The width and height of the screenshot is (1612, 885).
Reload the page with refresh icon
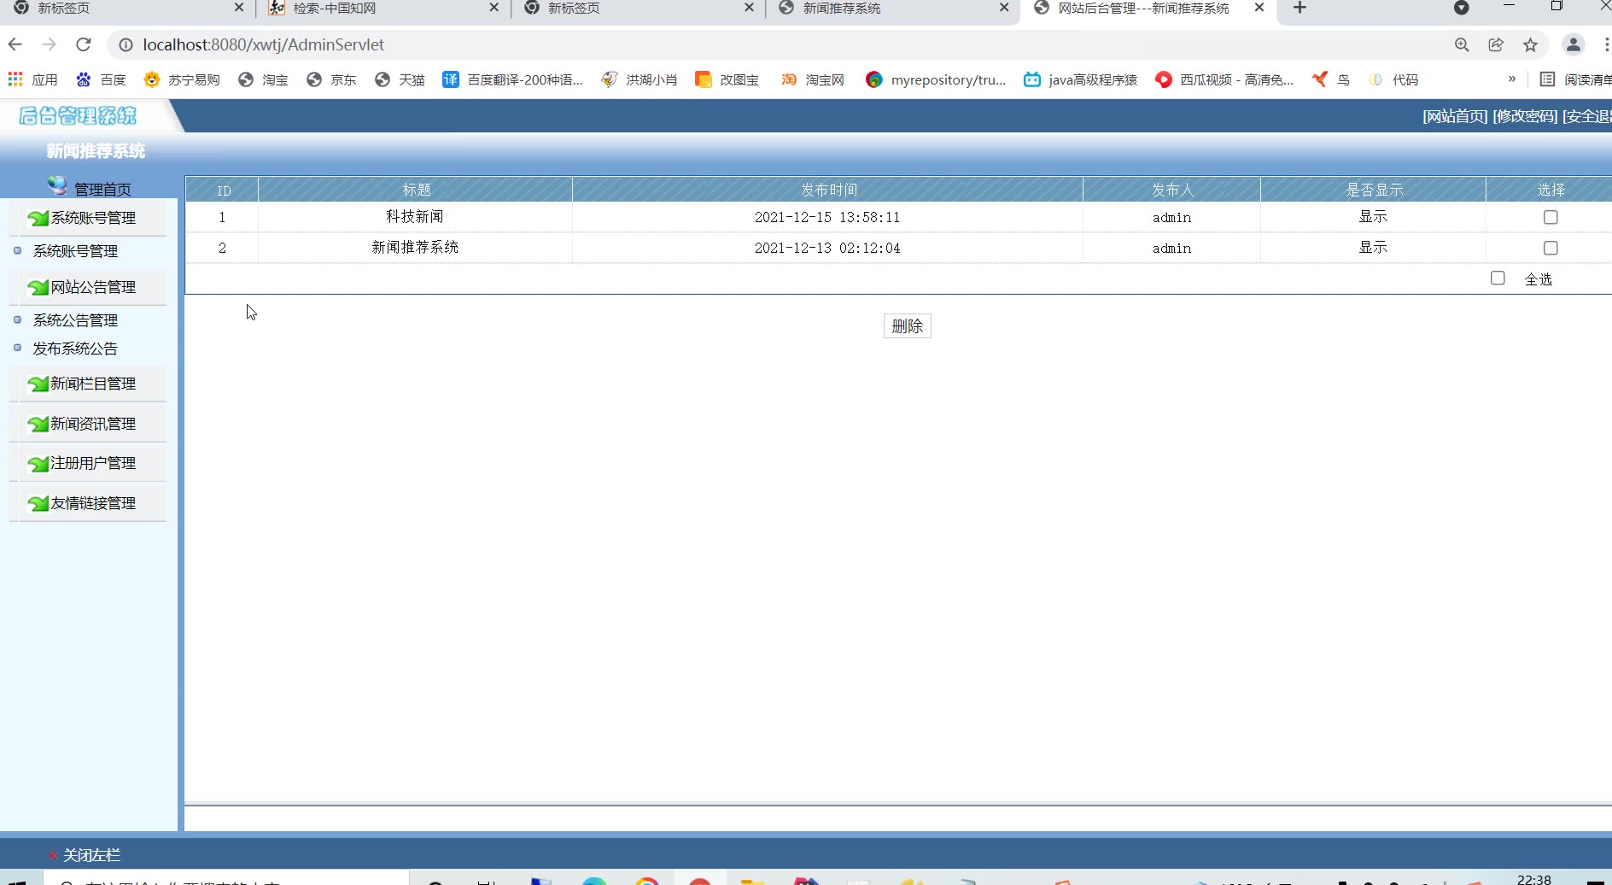(83, 44)
